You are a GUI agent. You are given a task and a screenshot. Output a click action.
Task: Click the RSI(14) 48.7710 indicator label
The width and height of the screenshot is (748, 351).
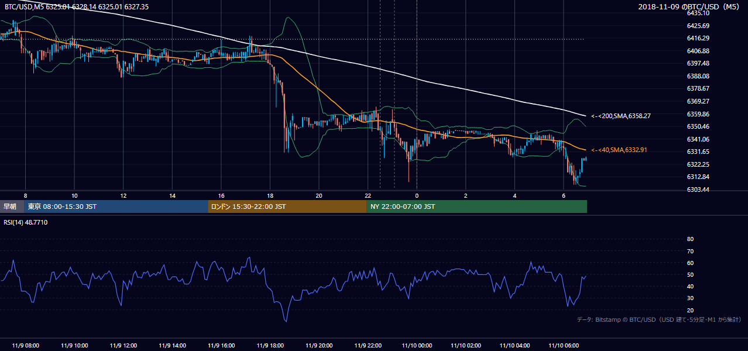(25, 222)
